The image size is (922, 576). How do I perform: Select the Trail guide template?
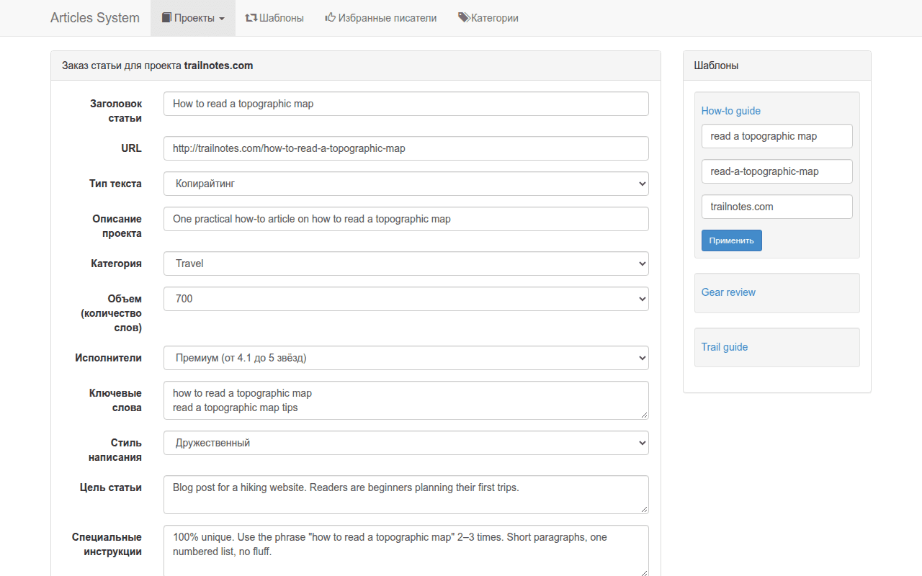pos(725,347)
